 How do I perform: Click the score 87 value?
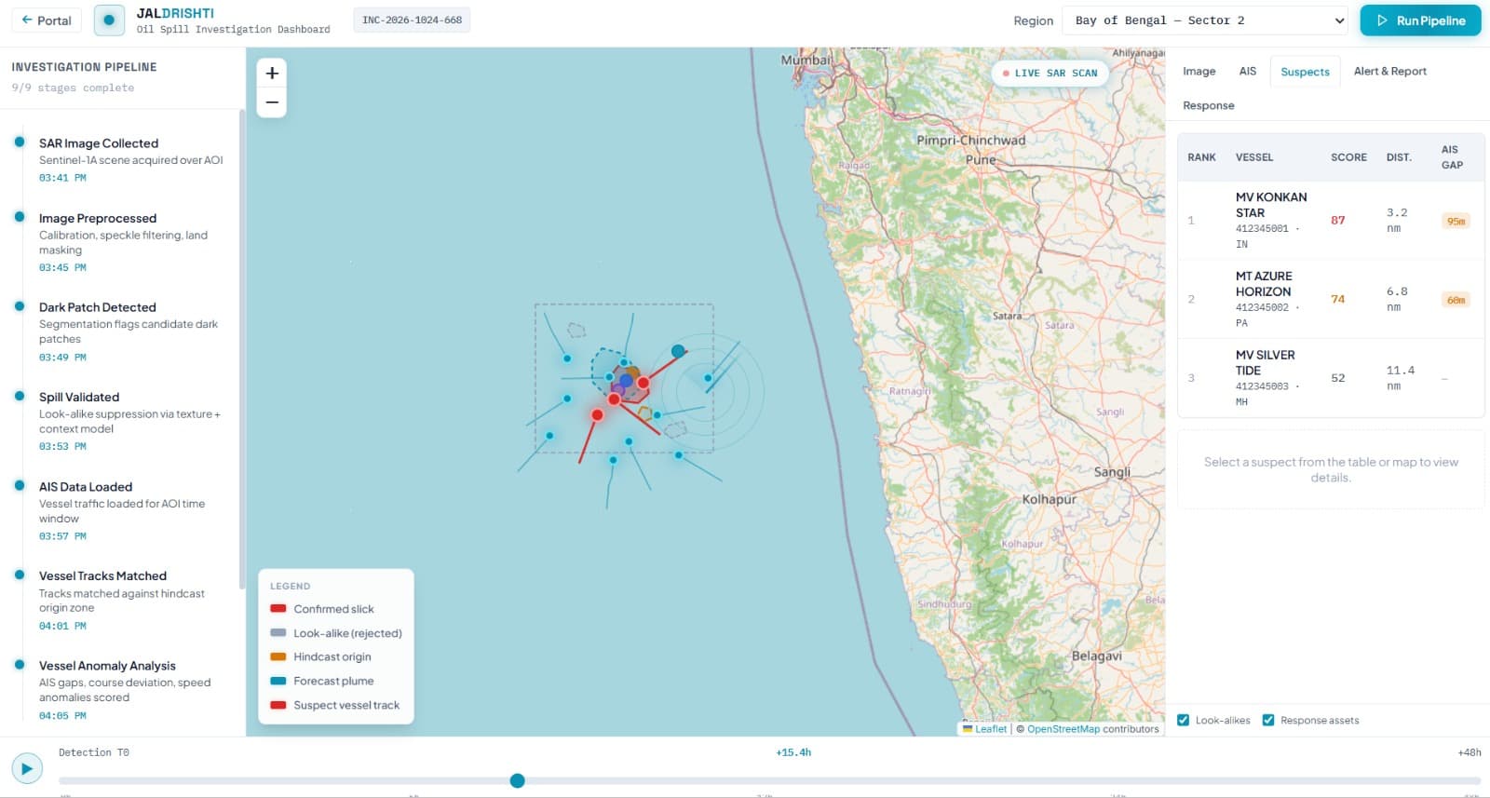pos(1337,221)
